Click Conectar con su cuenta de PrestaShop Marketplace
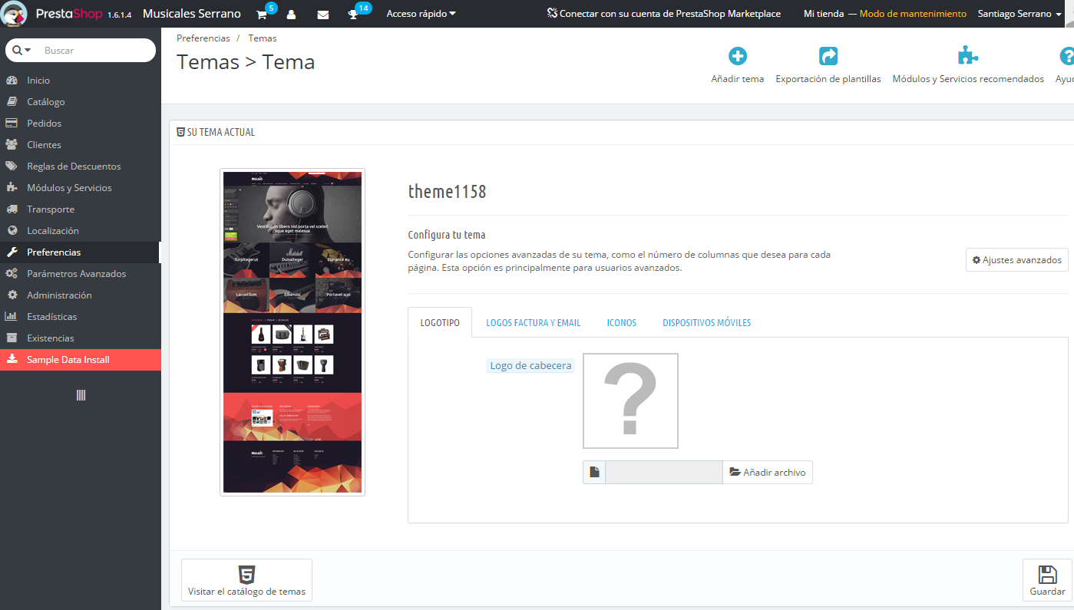Screen dimensions: 1074x610 [x=664, y=14]
